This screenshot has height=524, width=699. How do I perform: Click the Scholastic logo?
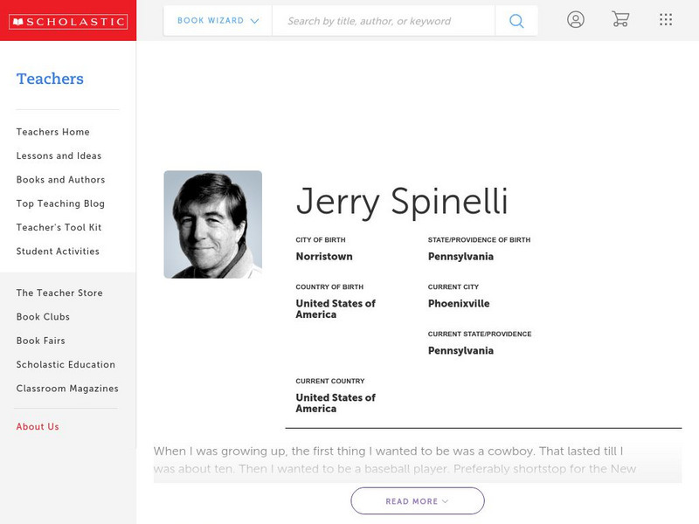pyautogui.click(x=68, y=22)
